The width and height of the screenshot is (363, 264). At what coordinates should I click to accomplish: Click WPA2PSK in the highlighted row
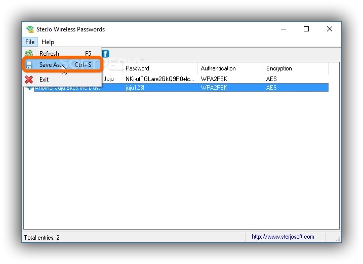(x=214, y=88)
